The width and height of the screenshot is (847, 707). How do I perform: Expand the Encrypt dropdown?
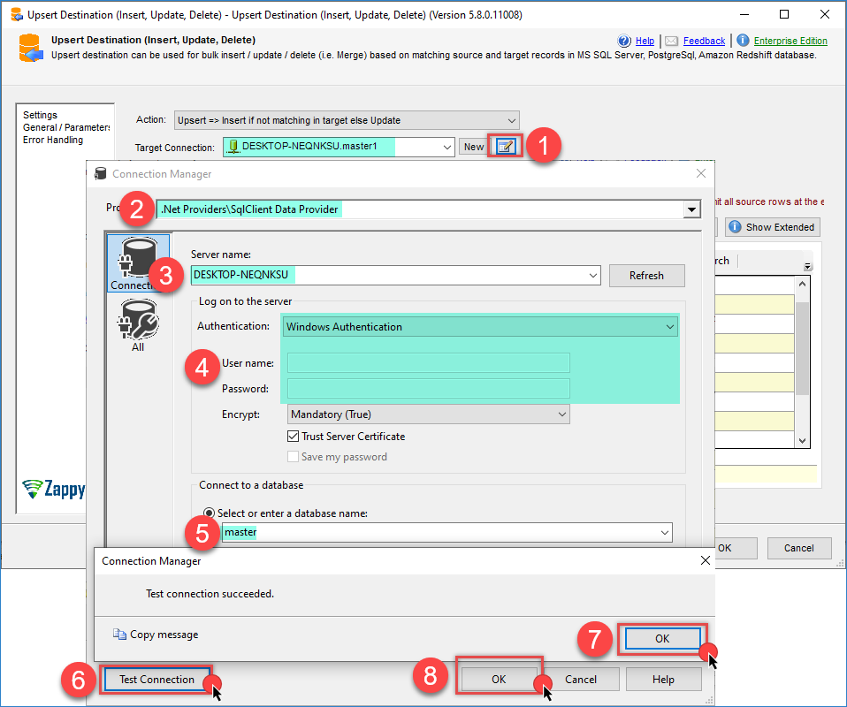click(561, 414)
